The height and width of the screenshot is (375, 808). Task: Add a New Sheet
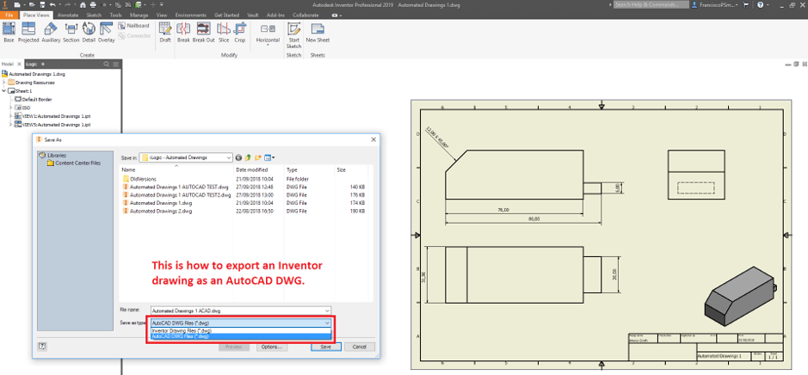[318, 32]
